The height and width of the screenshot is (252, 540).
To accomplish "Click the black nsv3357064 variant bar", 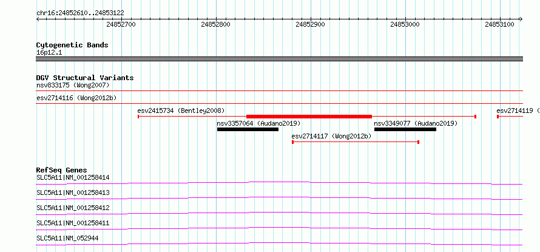I will click(x=248, y=129).
